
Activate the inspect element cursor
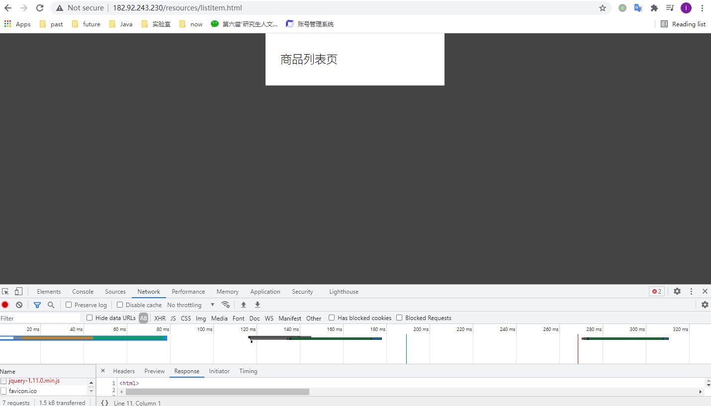tap(5, 291)
